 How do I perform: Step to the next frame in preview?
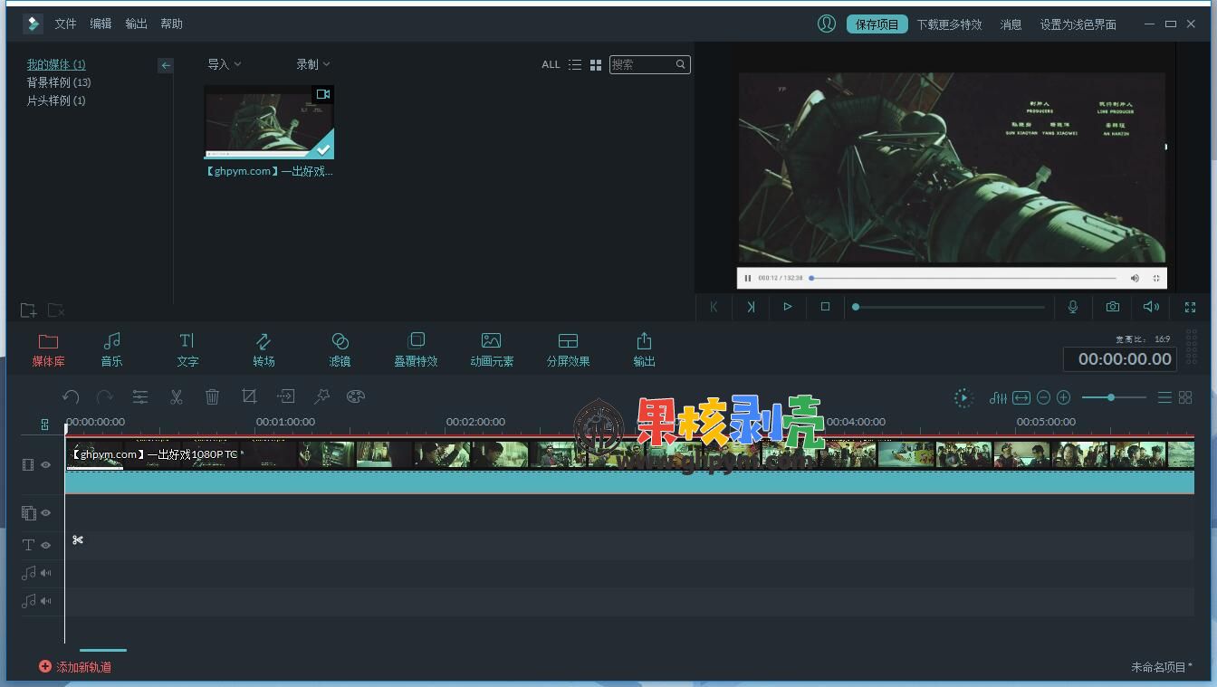click(751, 307)
